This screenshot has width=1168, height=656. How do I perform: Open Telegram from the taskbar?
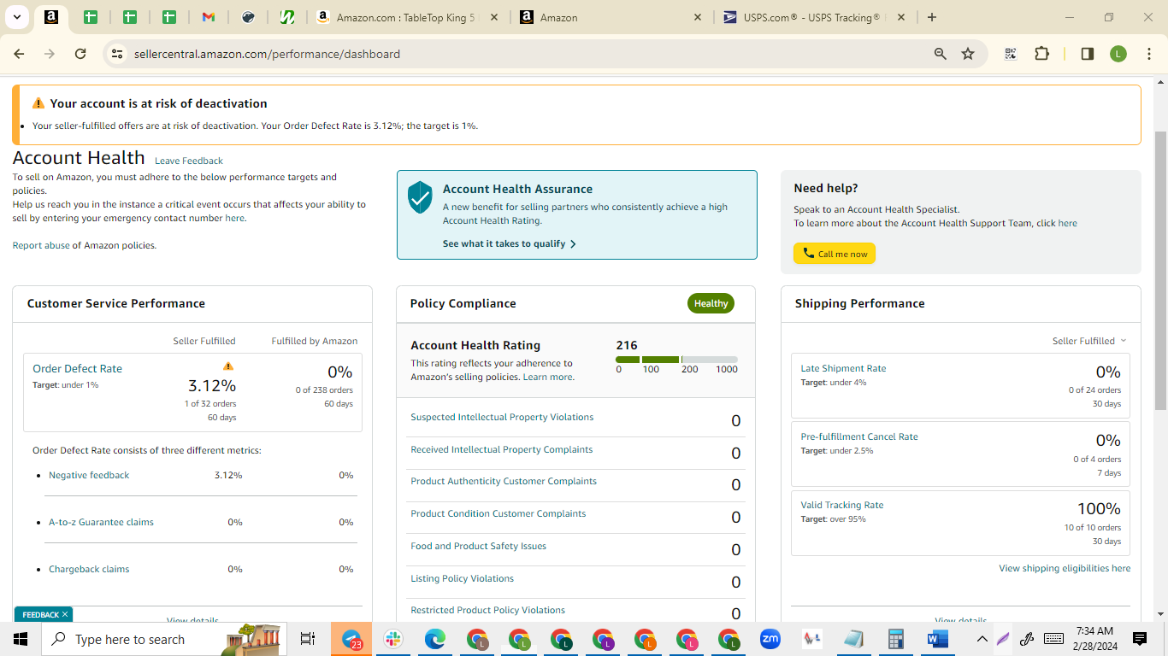click(352, 639)
